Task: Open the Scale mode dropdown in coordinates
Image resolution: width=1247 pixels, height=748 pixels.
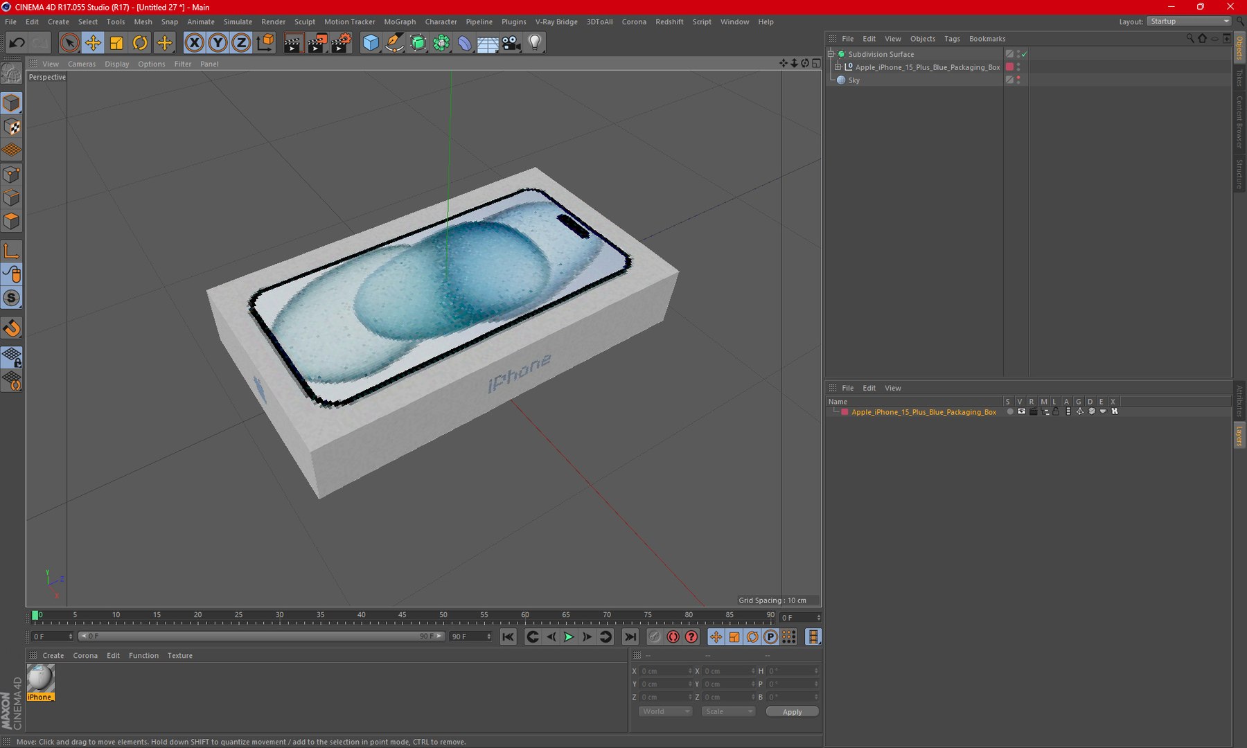Action: click(x=727, y=711)
